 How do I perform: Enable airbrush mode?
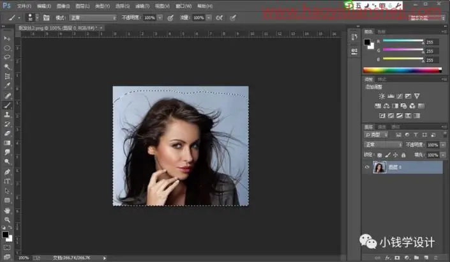click(220, 18)
